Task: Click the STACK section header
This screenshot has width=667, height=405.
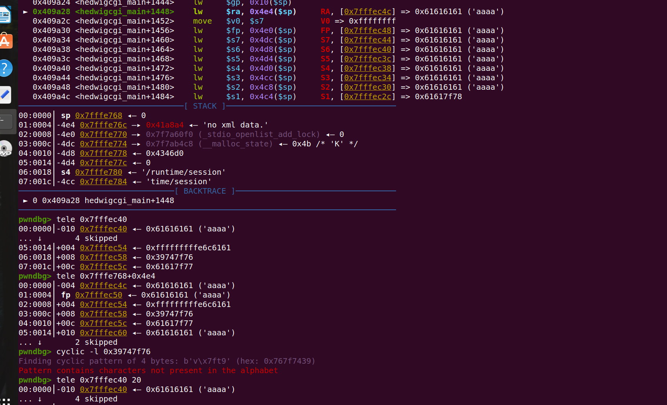Action: coord(205,106)
